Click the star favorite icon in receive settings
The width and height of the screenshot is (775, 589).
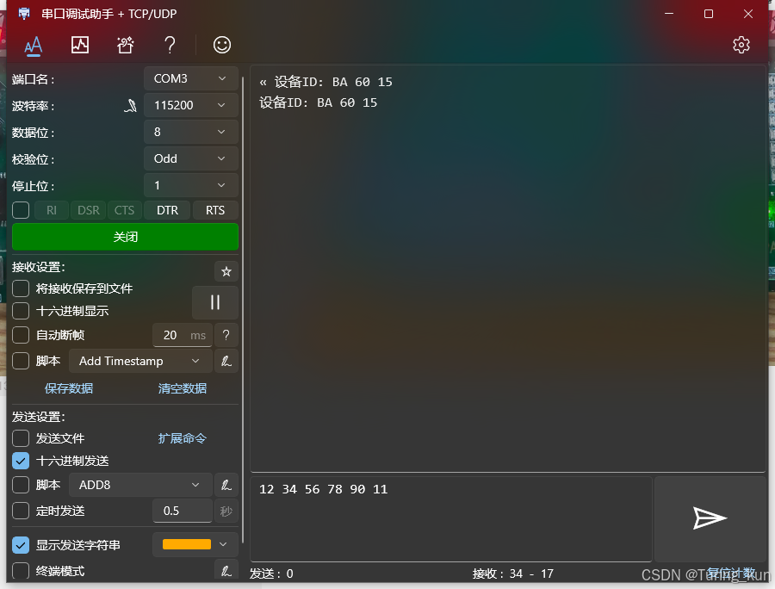pyautogui.click(x=226, y=271)
